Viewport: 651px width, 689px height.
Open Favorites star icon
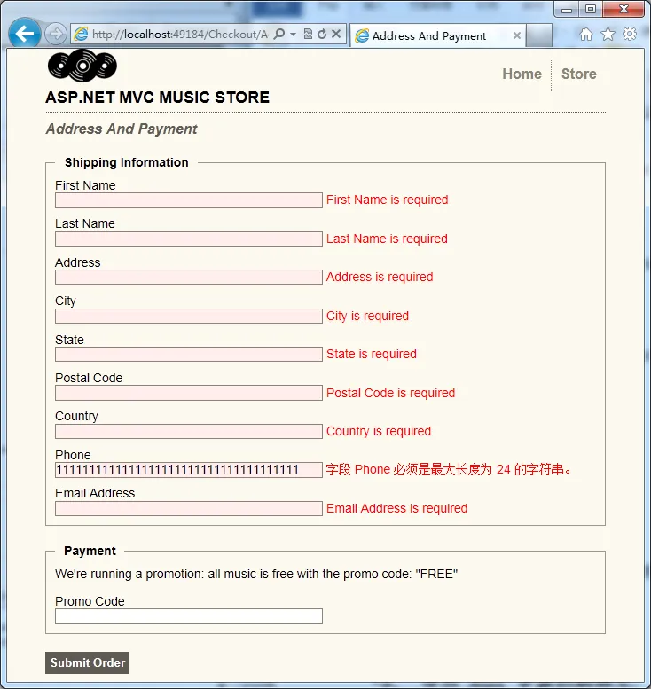pos(608,34)
